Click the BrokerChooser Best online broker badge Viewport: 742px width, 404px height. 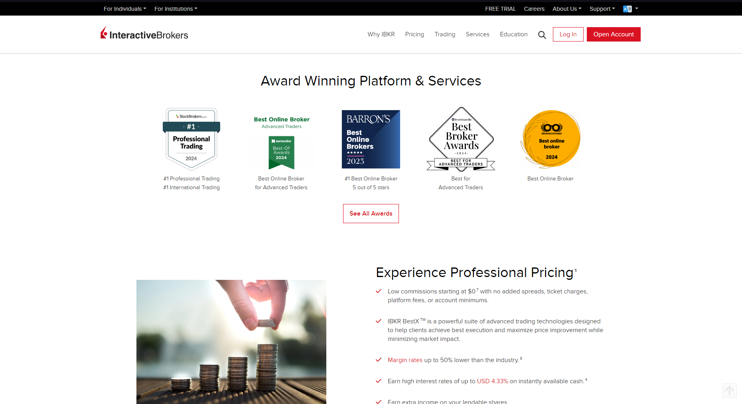pyautogui.click(x=551, y=139)
